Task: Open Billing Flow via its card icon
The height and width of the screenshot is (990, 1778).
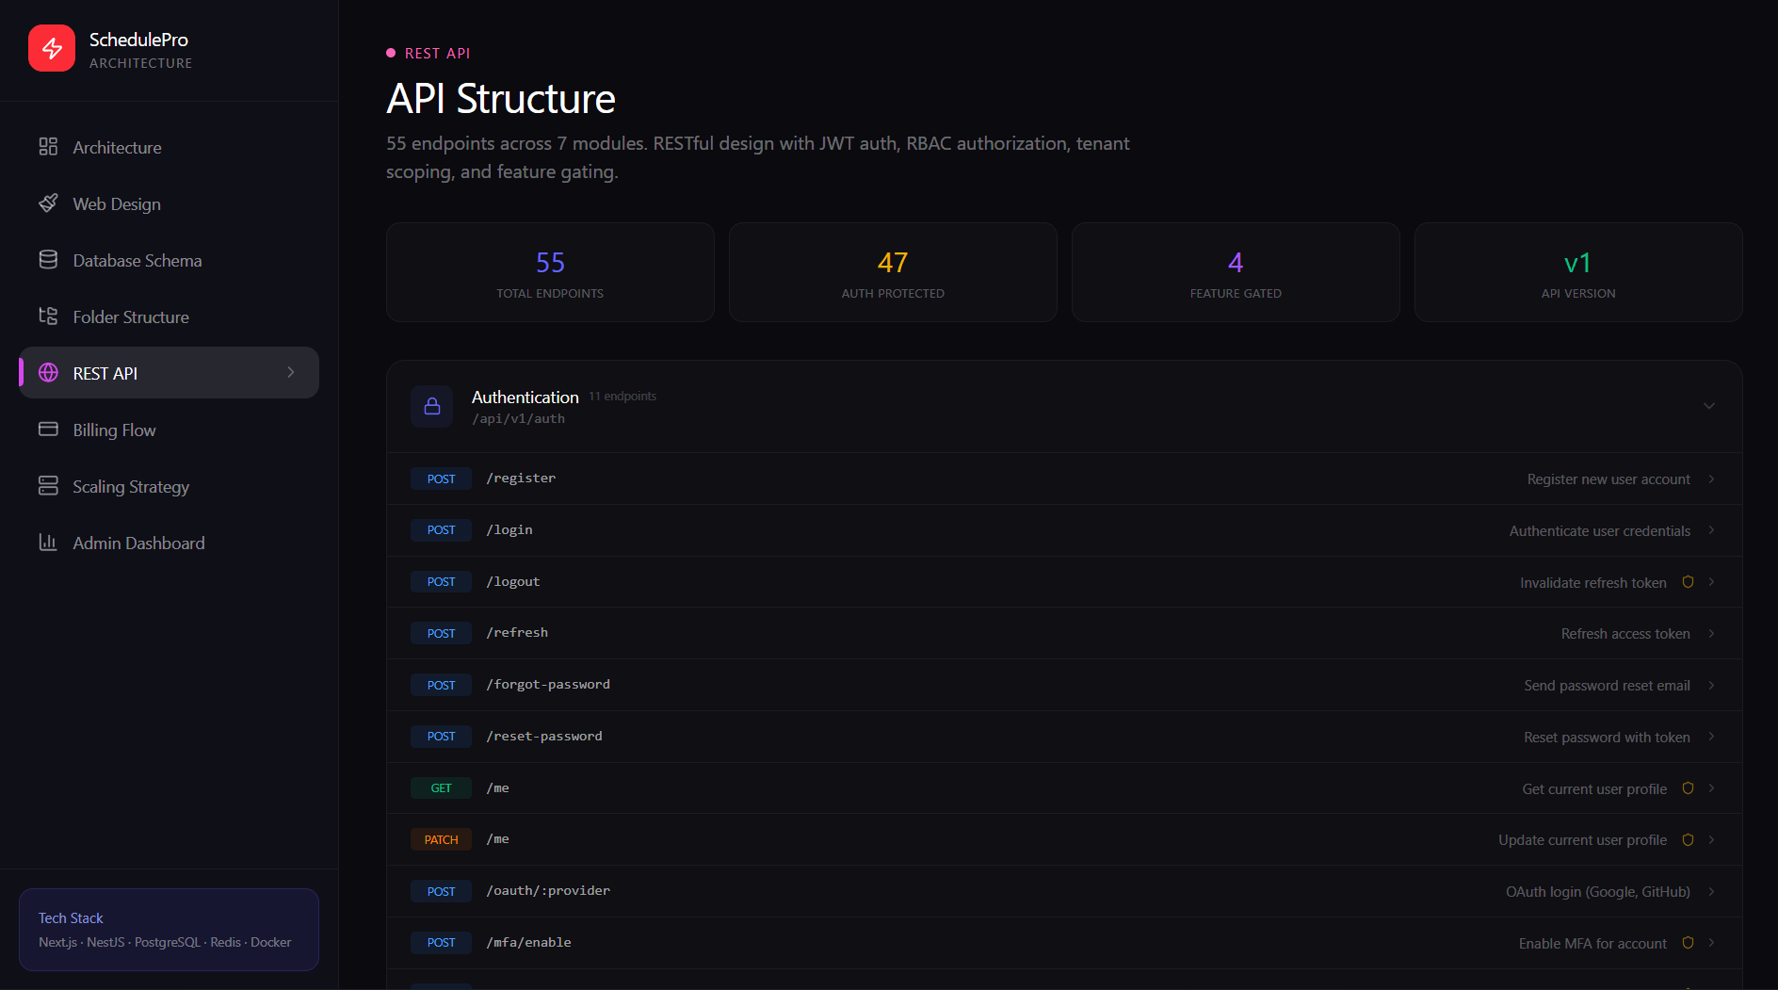Action: [49, 430]
